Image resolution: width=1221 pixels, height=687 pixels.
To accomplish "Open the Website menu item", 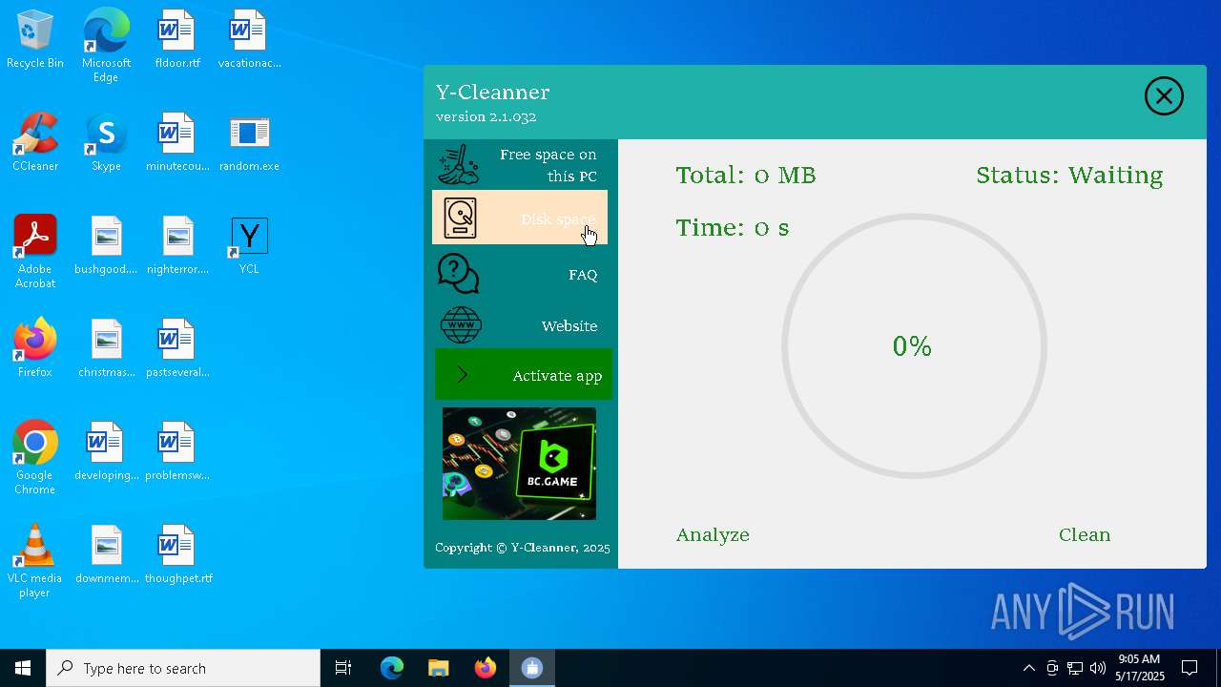I will [x=520, y=326].
